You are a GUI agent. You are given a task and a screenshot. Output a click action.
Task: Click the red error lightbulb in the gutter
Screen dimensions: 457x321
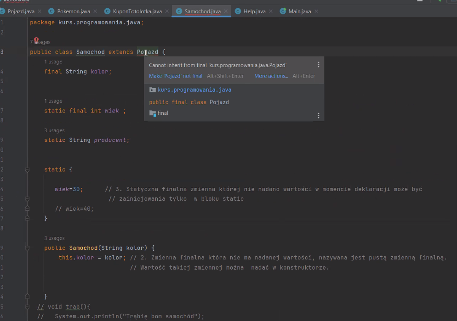pyautogui.click(x=36, y=40)
